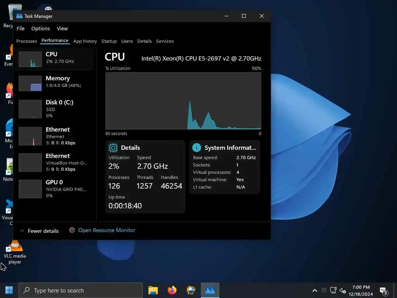This screenshot has height=298, width=397.
Task: Click the Processes count 126
Action: [x=114, y=186]
